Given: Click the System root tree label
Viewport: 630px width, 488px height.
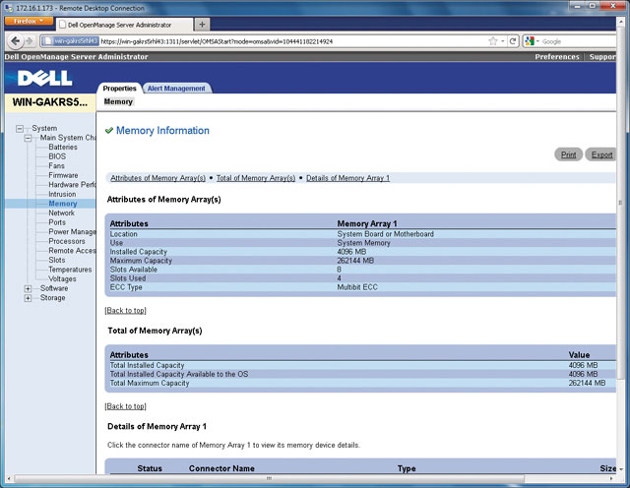Looking at the screenshot, I should click(x=44, y=128).
